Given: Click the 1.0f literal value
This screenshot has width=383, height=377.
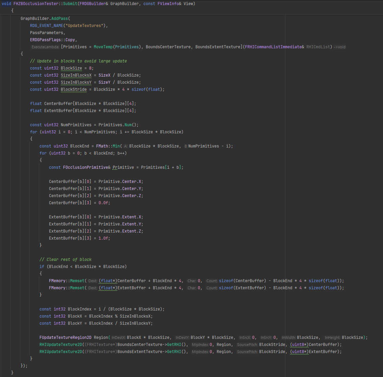Looking at the screenshot, I should tap(103, 238).
